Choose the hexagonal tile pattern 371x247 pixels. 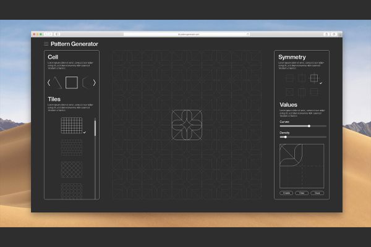72,191
